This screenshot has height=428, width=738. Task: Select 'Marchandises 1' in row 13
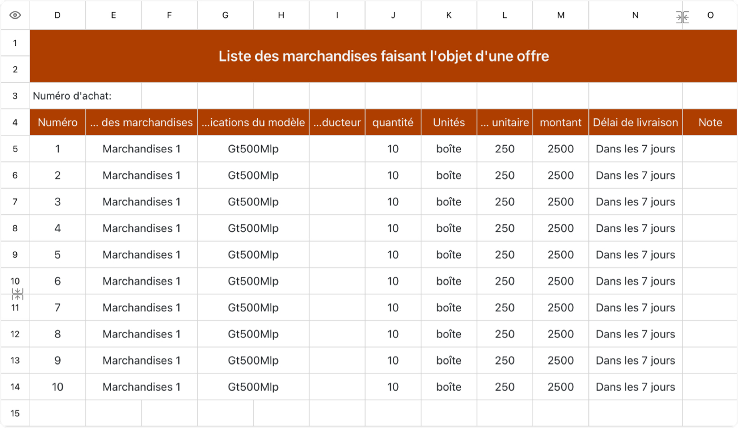click(141, 360)
